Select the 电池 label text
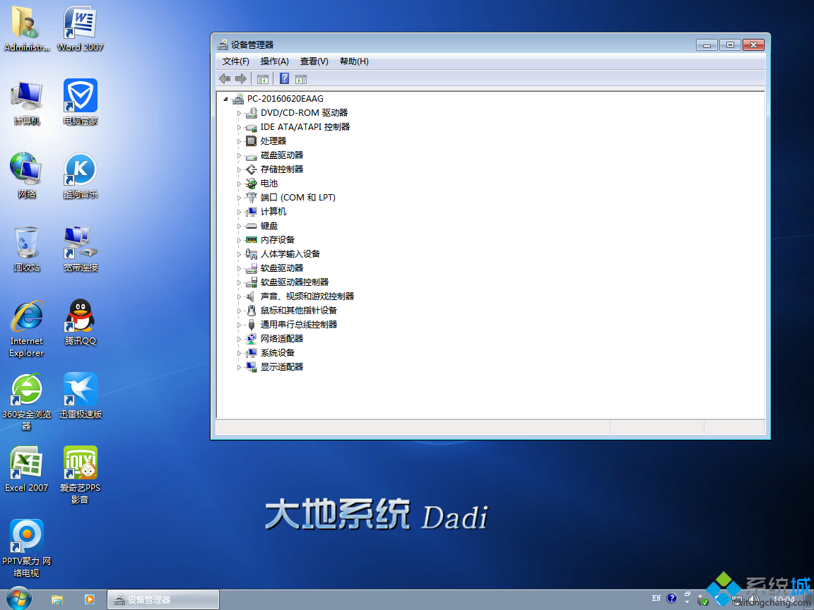Screen dimensions: 814x610 269,184
